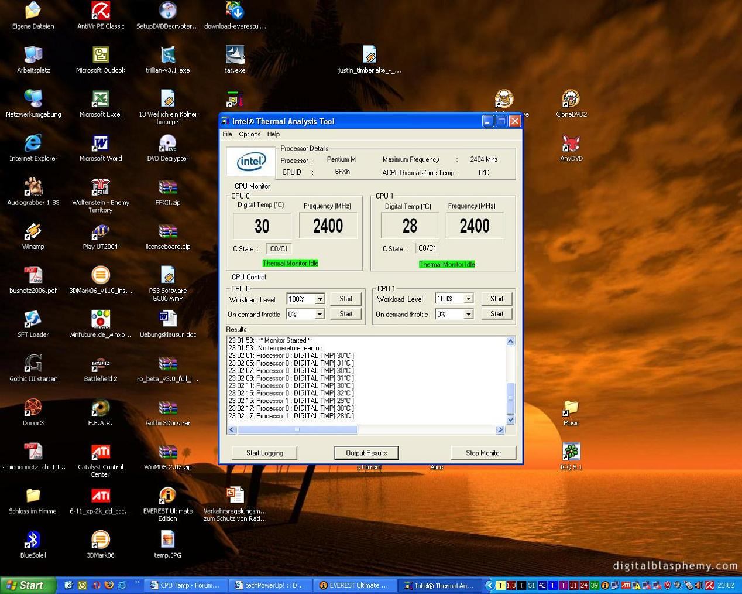This screenshot has height=594, width=742.
Task: Open the Doom 3 desktop icon
Action: point(33,408)
